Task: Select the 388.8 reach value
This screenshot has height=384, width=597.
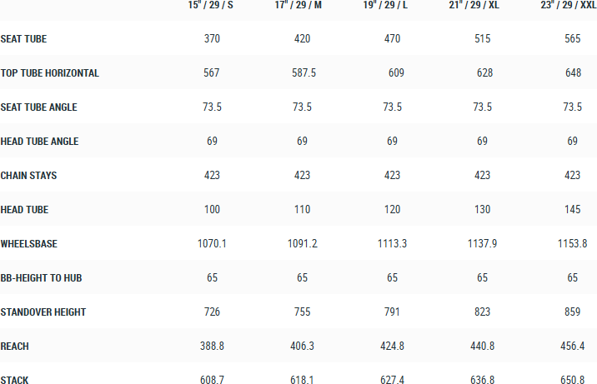Action: click(212, 347)
